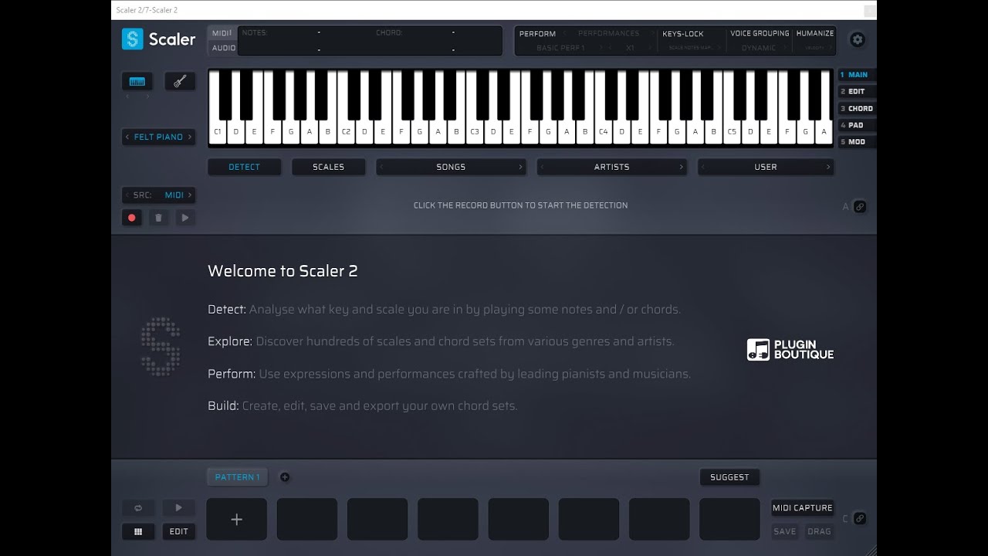The image size is (988, 556).
Task: Open the FELT PIANO instrument selector
Action: click(158, 137)
